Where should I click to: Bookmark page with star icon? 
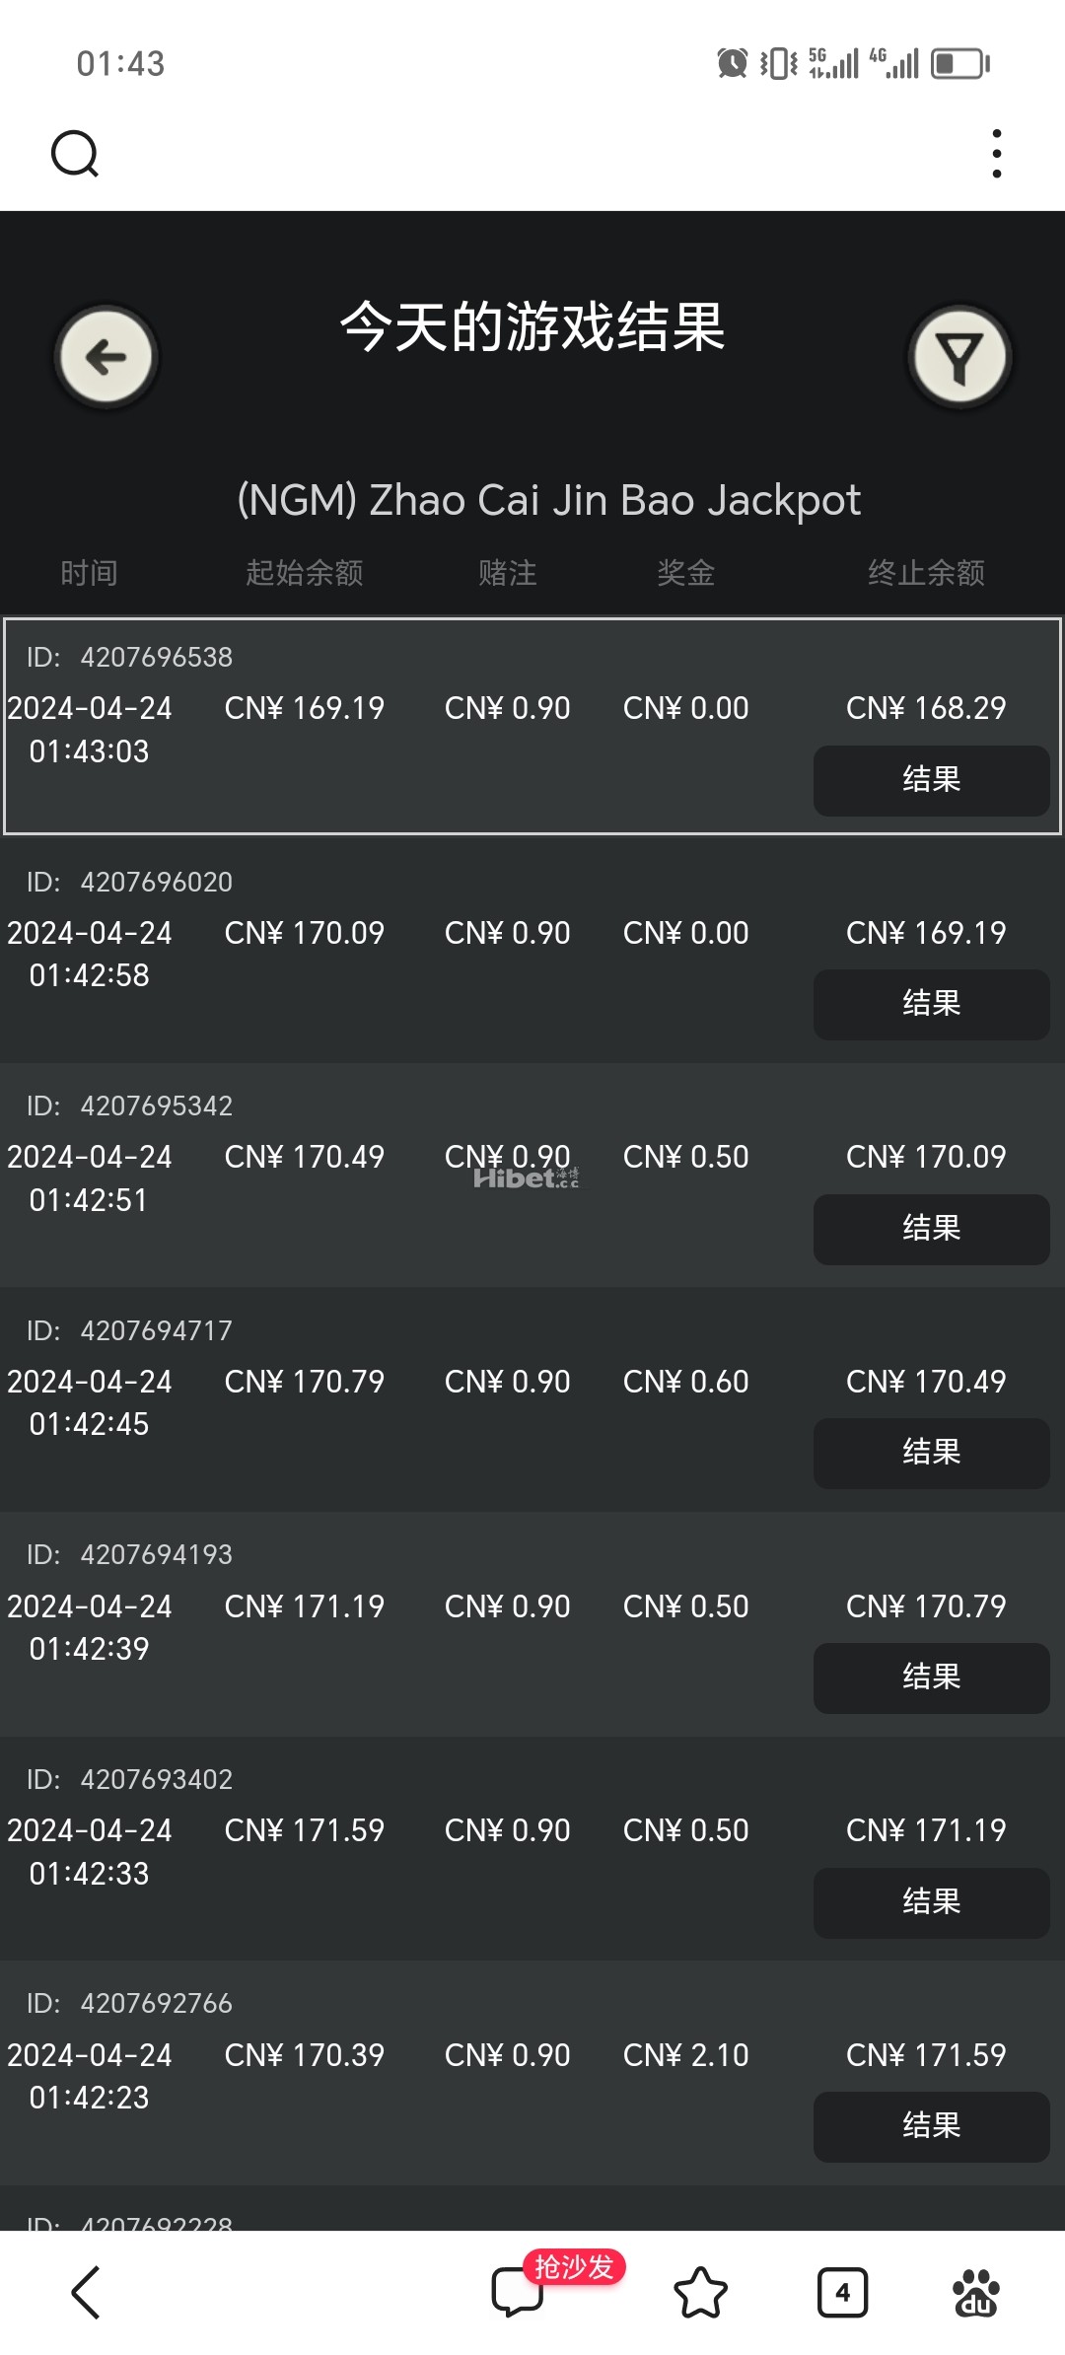coord(700,2292)
